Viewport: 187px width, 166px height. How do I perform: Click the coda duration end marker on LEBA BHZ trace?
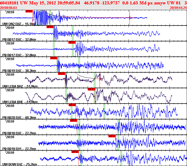click(100, 79)
